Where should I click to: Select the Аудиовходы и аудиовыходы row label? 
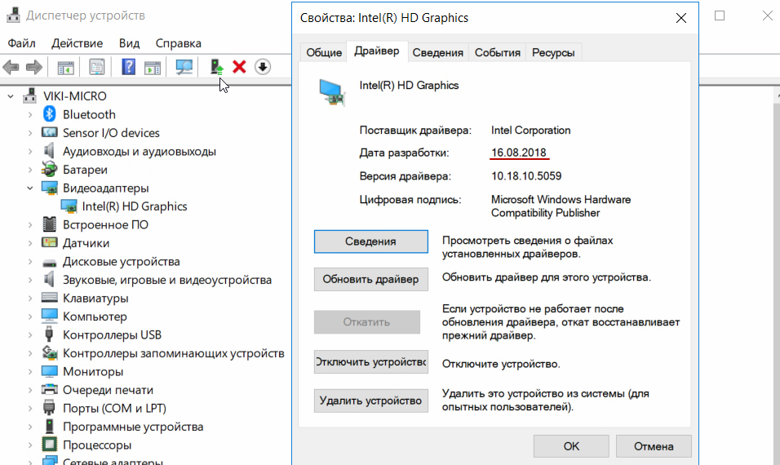[140, 151]
